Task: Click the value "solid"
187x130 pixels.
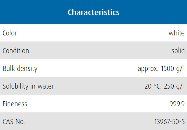Action: tap(178, 51)
